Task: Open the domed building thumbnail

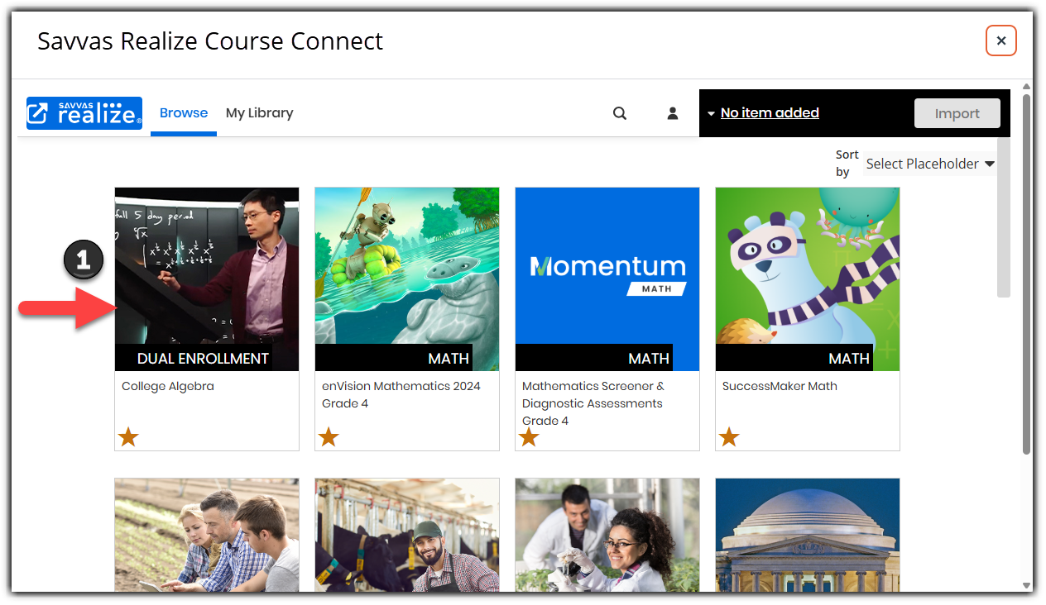Action: click(808, 535)
